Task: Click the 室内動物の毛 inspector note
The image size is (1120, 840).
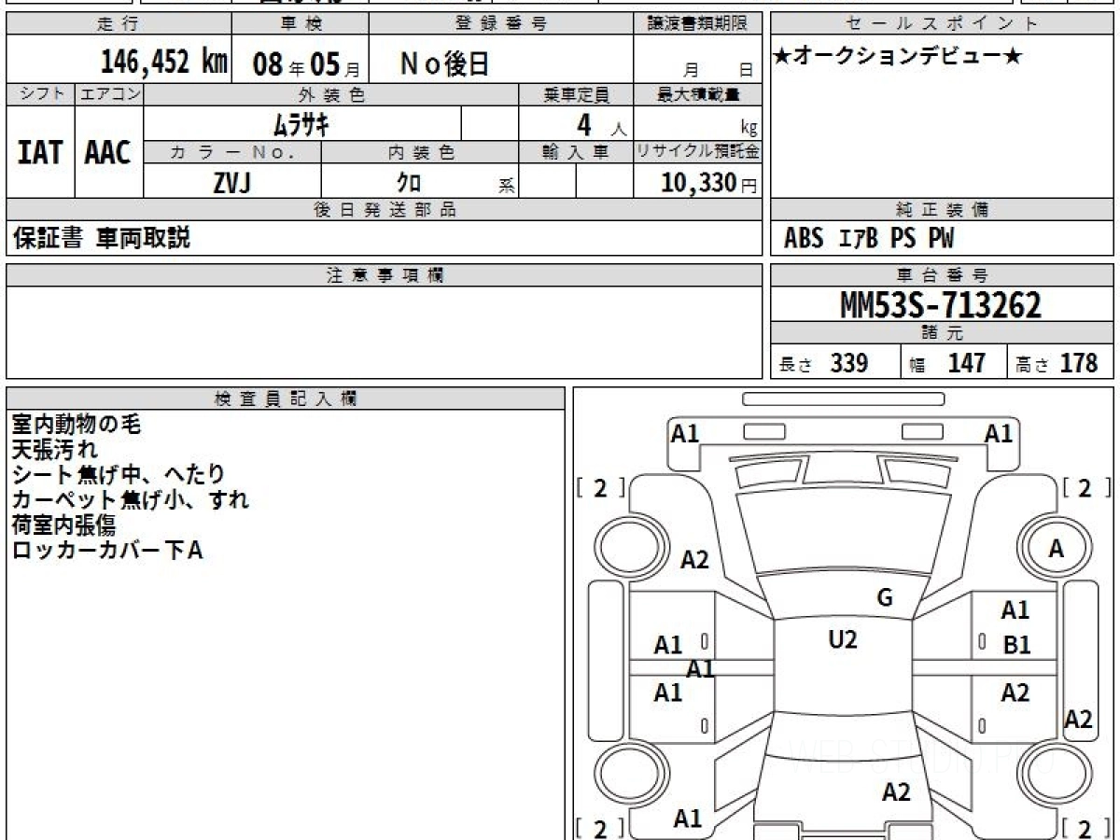Action: (77, 425)
